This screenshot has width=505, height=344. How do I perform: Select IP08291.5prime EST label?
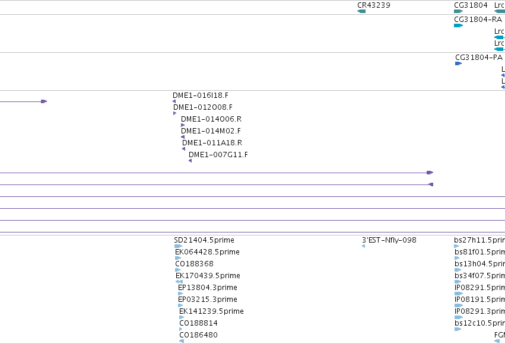479,288
